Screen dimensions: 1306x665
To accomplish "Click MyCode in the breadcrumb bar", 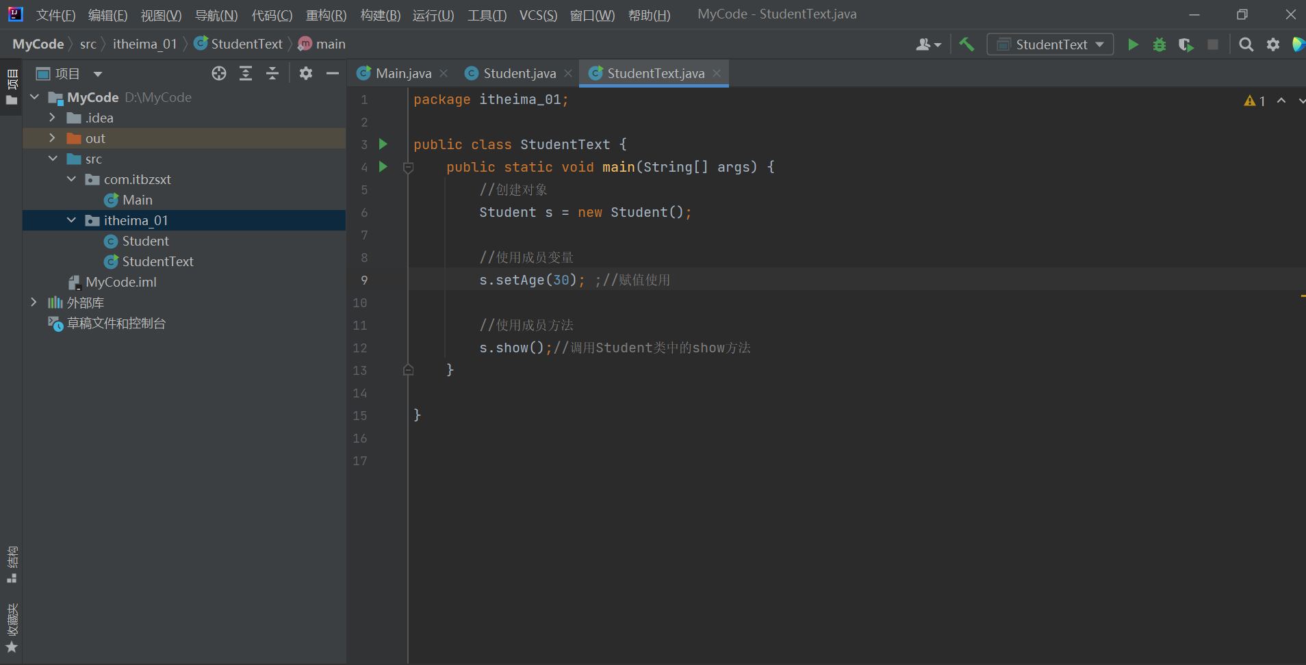I will (38, 44).
